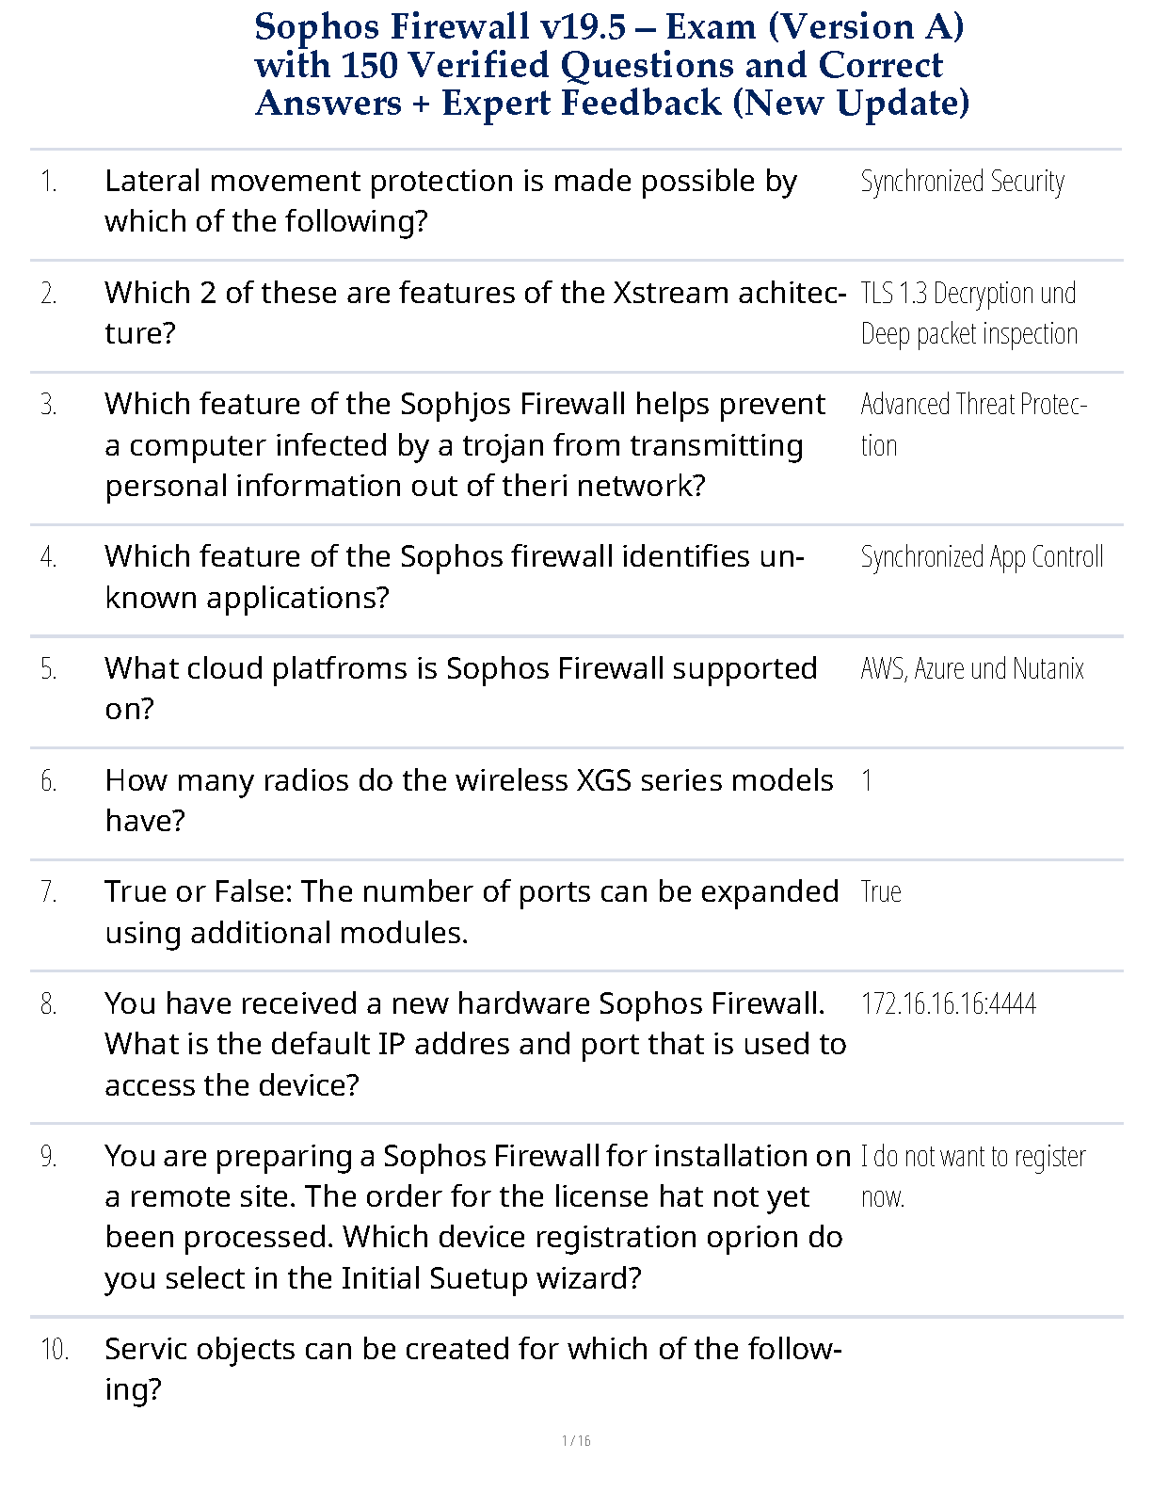Click question 8 about default IP address
The height and width of the screenshot is (1491, 1152).
click(475, 1044)
